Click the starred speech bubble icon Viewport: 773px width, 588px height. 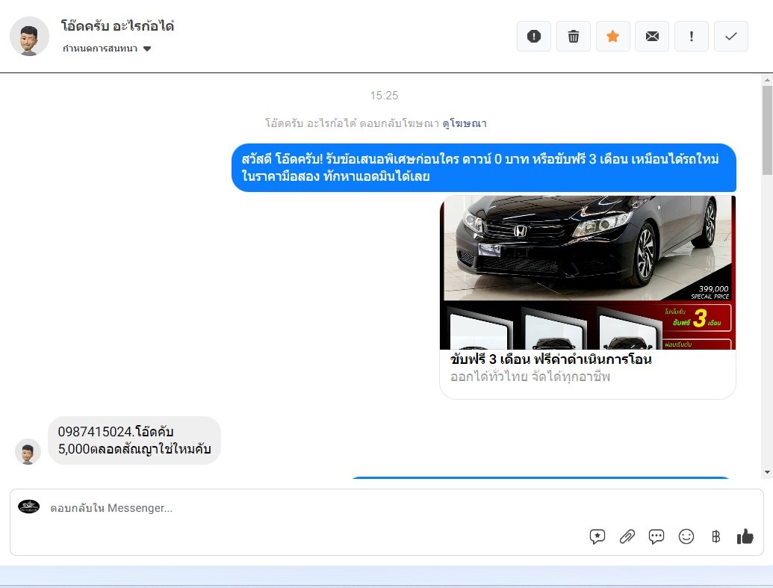[x=597, y=536]
